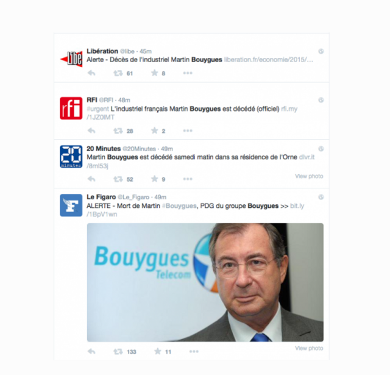The height and width of the screenshot is (375, 390).
Task: Click the globe icon on Libération tweet
Action: click(321, 51)
